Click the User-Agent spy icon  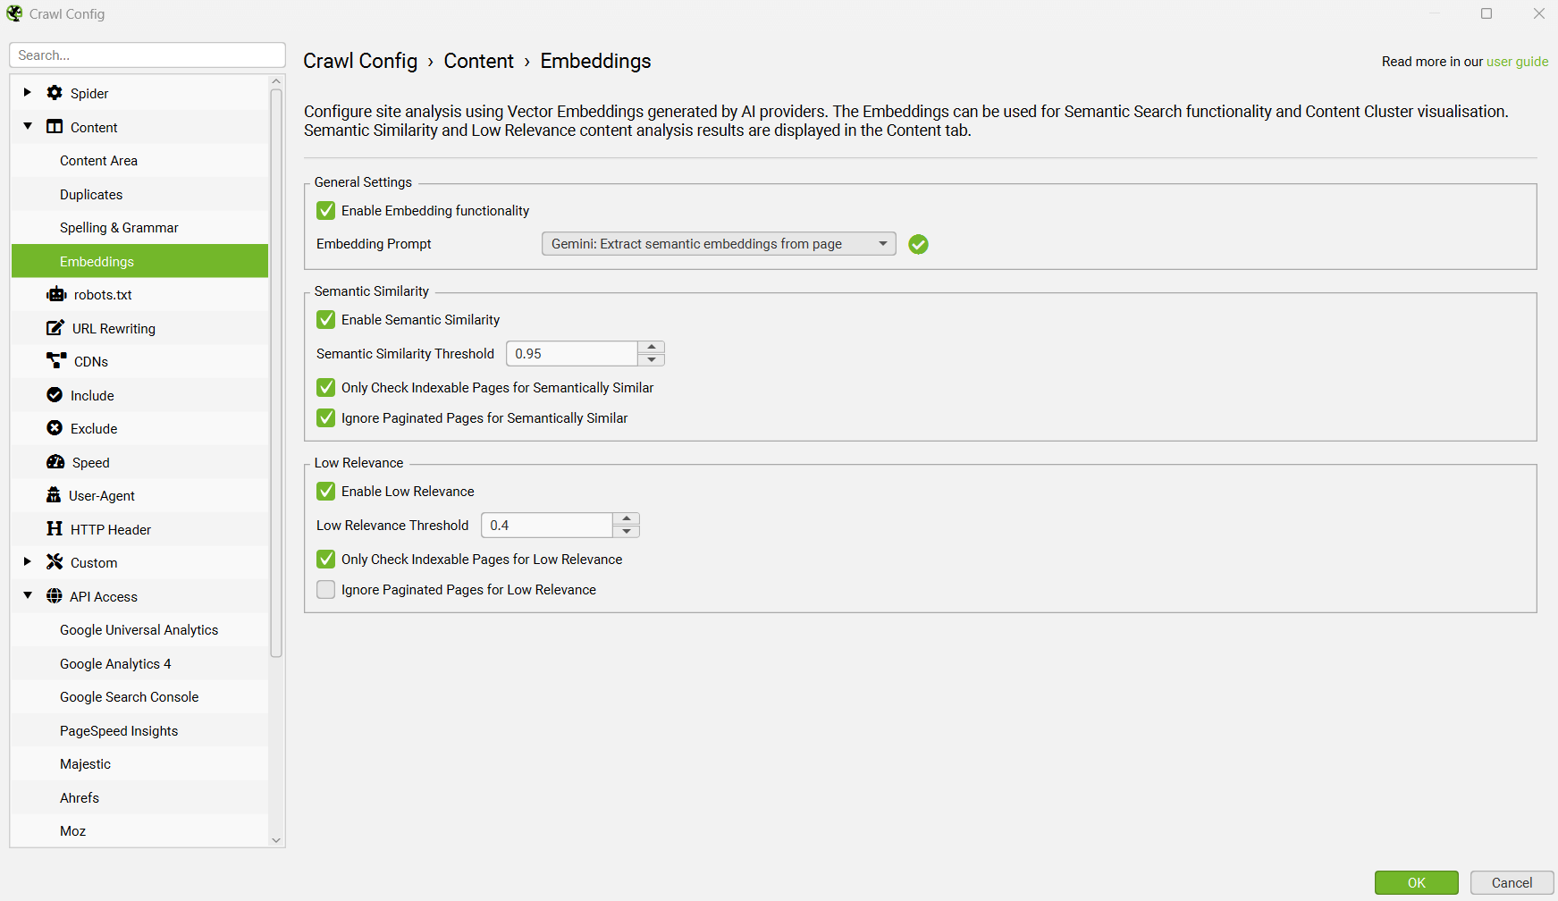(54, 495)
